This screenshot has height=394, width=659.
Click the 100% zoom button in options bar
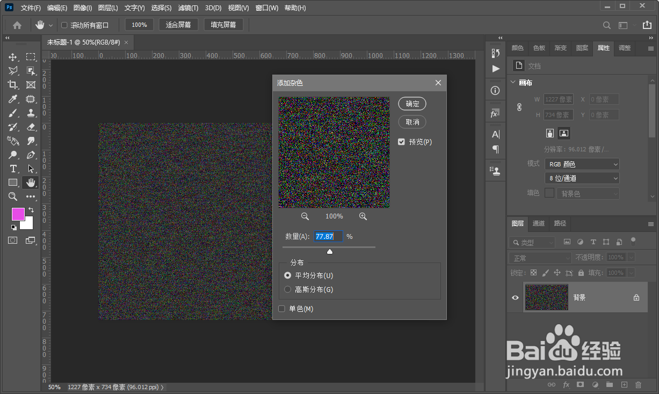[x=139, y=25]
